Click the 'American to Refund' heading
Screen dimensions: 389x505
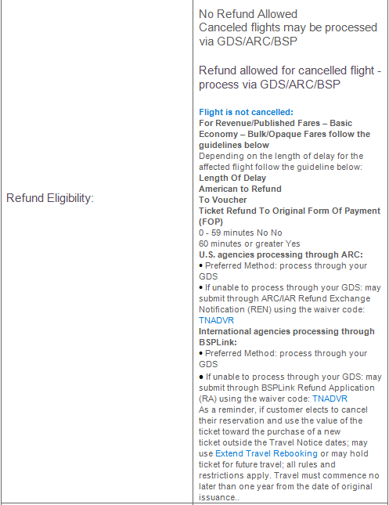pos(240,189)
